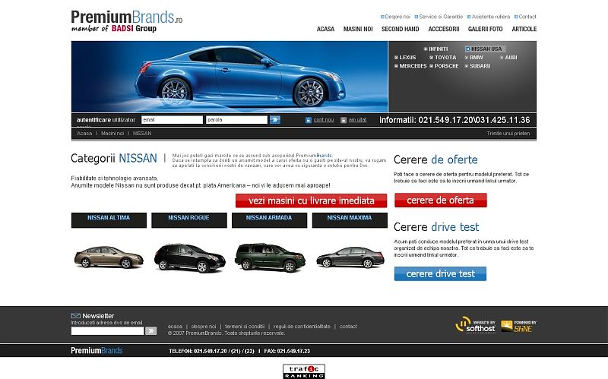Click the Newsletter envelope icon
This screenshot has height=379, width=608.
(x=75, y=316)
